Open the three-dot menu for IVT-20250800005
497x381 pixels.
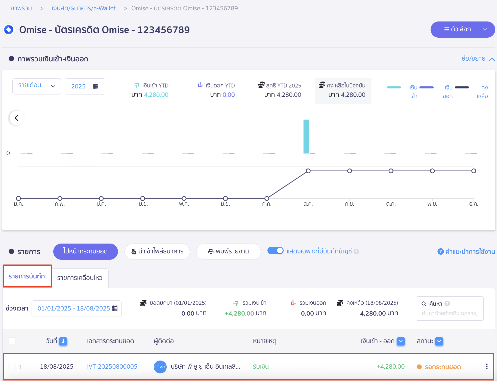(x=487, y=366)
